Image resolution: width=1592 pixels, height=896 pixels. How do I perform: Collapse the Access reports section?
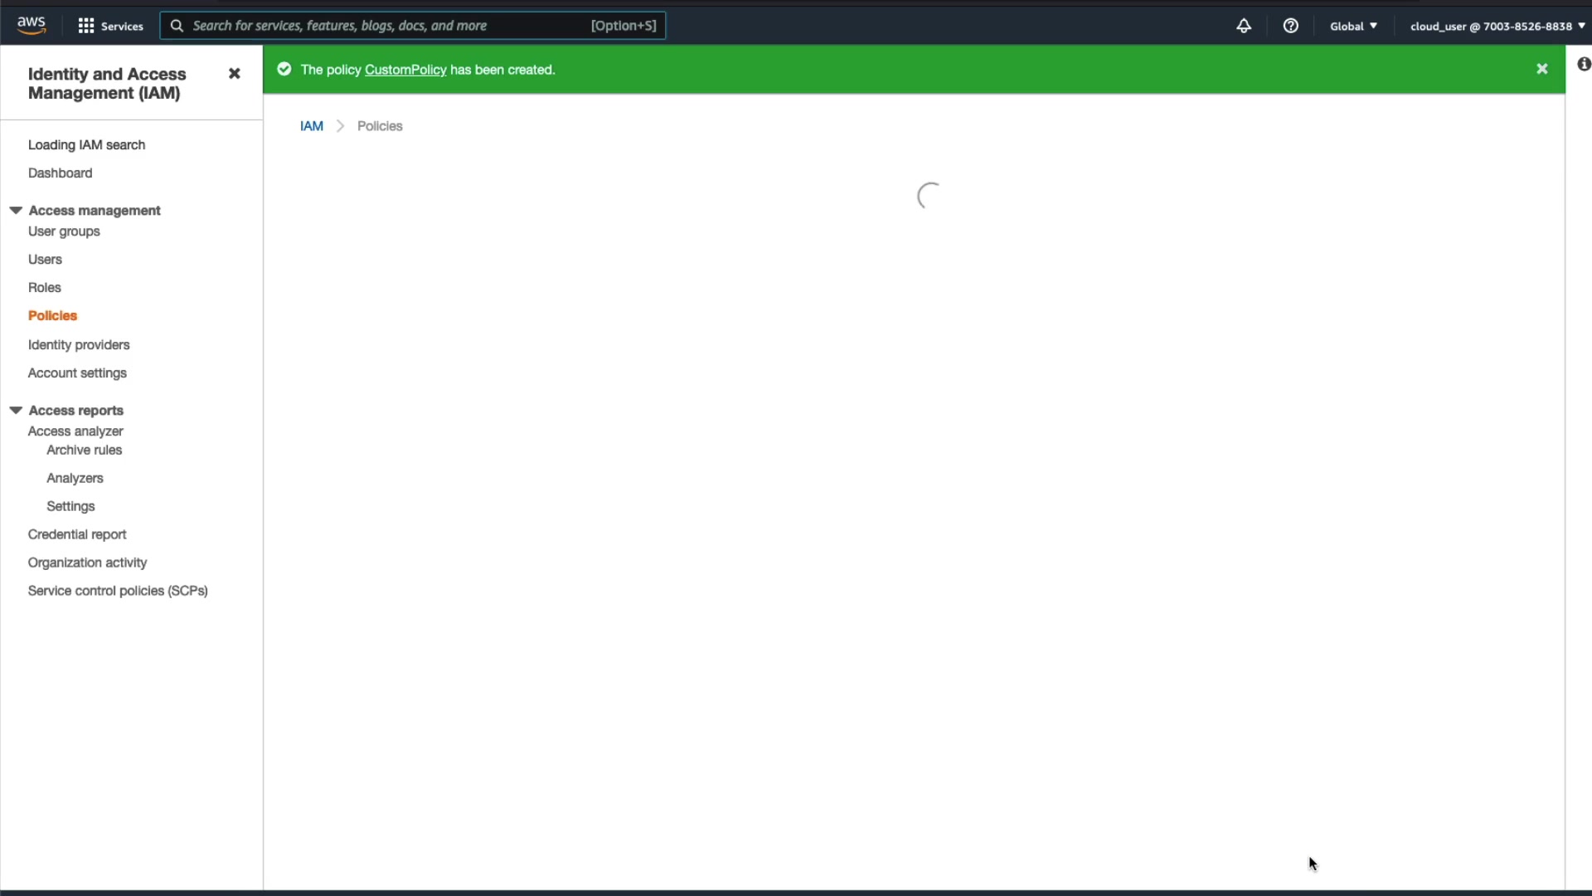pyautogui.click(x=16, y=410)
